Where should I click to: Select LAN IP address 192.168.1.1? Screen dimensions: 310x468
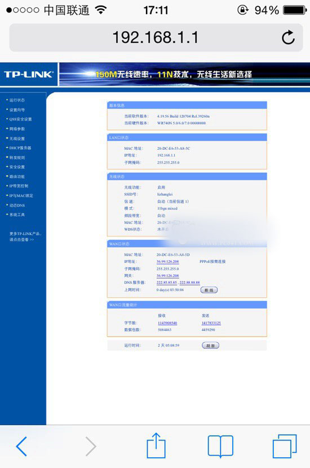(166, 155)
